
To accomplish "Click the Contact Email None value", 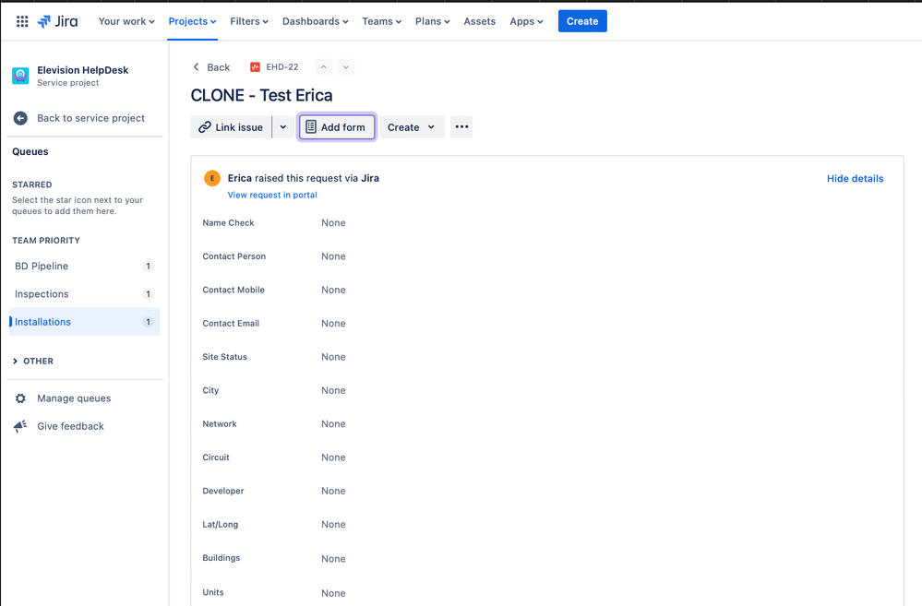I will coord(333,323).
